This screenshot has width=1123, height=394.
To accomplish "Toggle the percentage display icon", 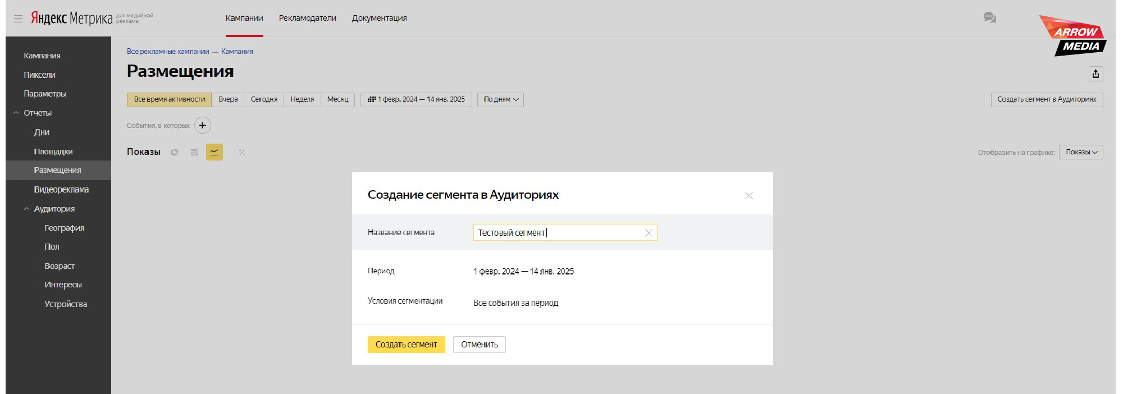I will pyautogui.click(x=242, y=152).
